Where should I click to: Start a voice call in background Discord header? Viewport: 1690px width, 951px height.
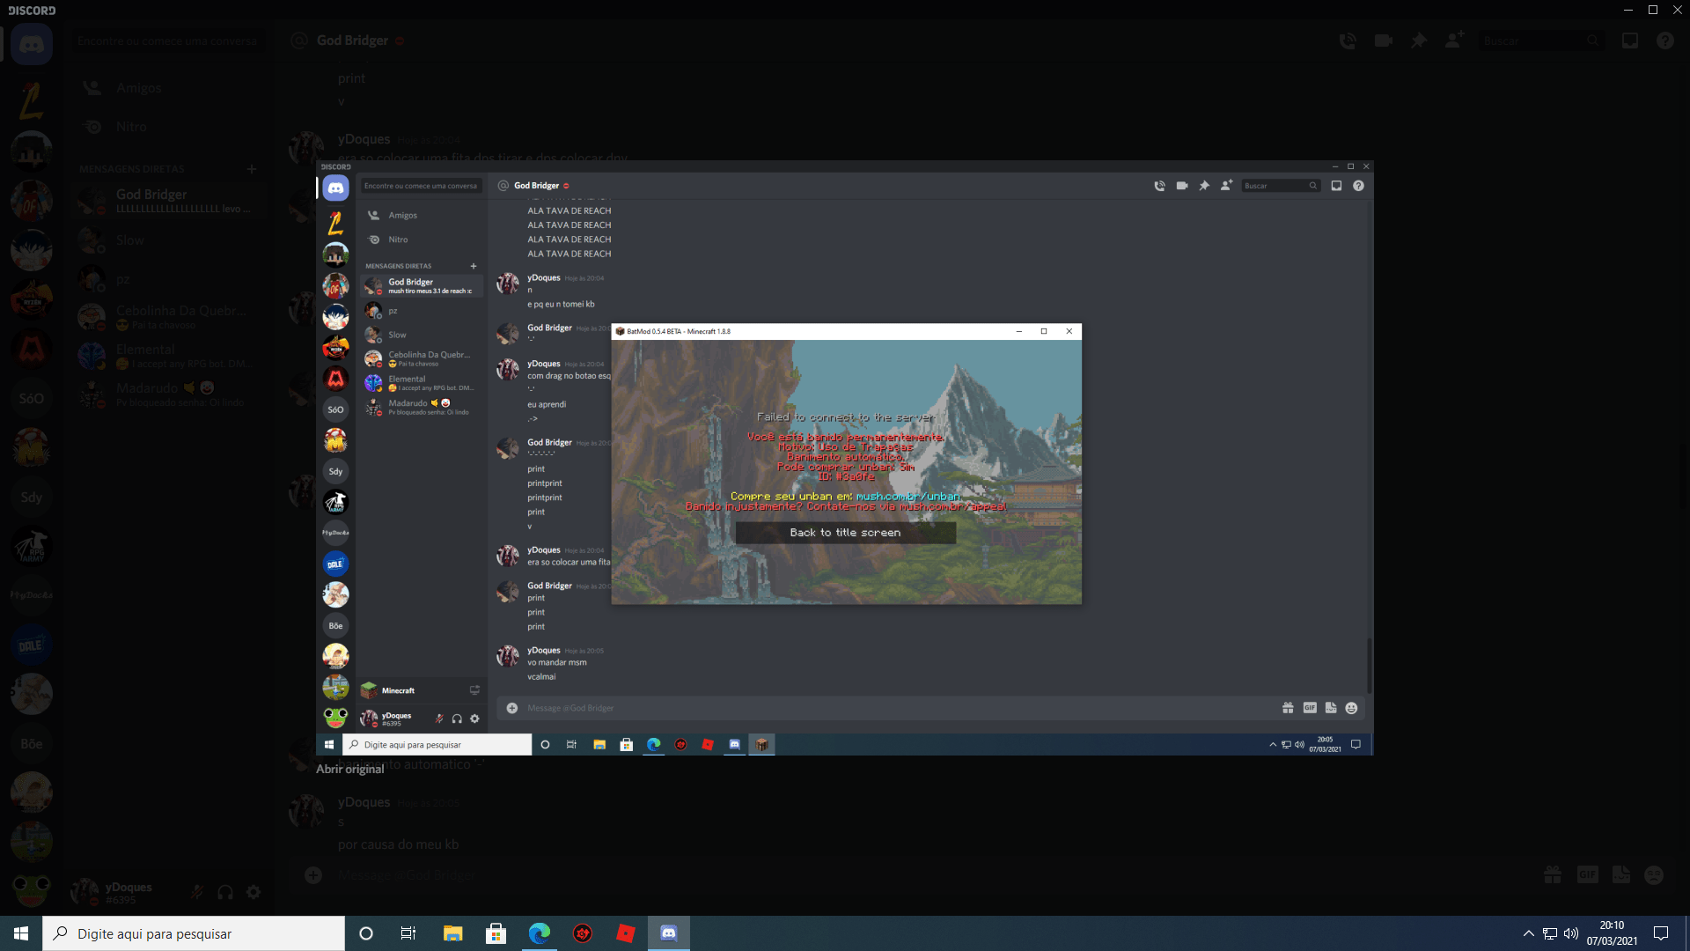[1348, 41]
